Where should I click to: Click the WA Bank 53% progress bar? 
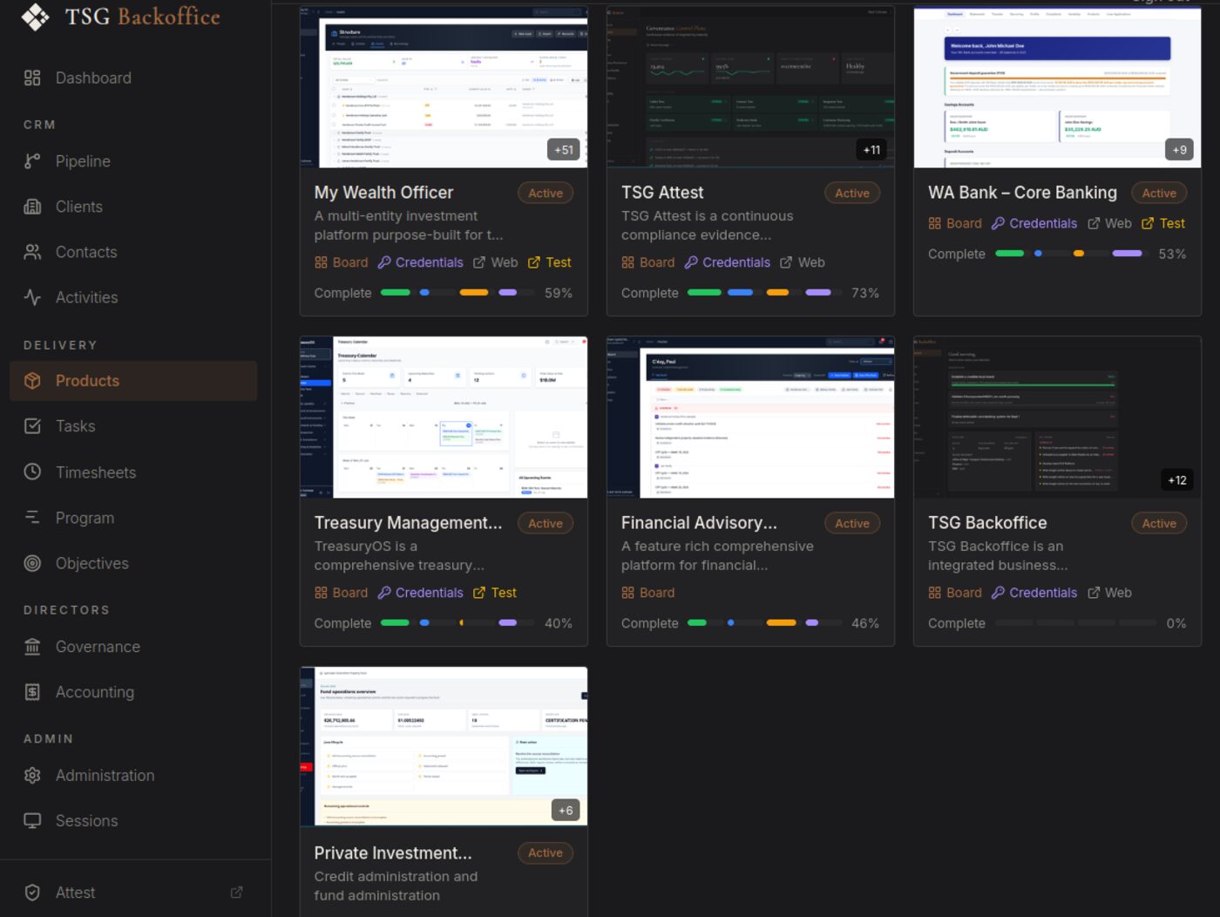1072,254
